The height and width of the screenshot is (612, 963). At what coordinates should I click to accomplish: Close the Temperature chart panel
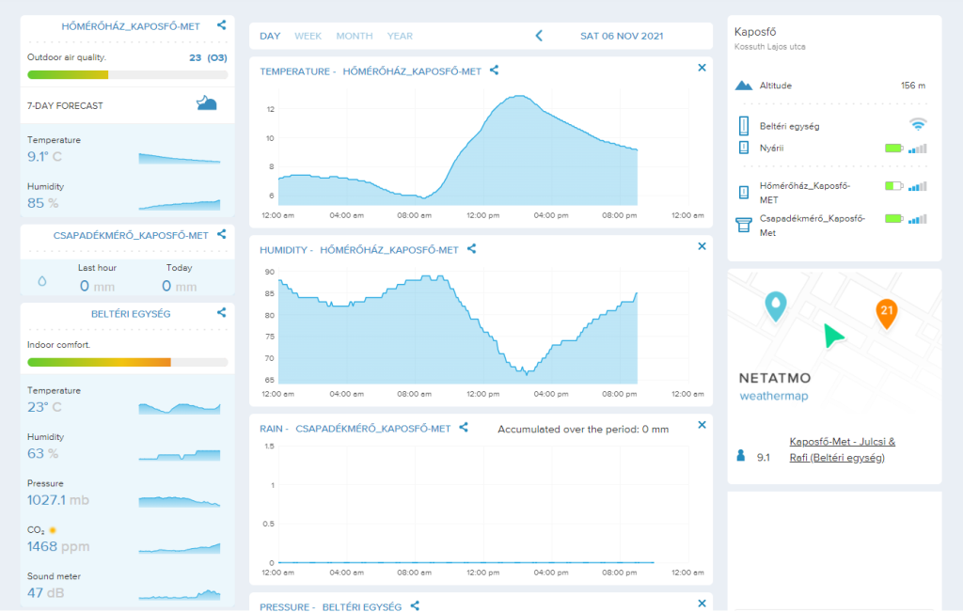[702, 68]
